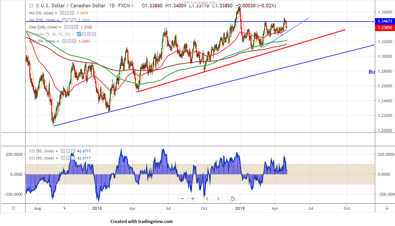The height and width of the screenshot is (226, 395).
Task: Remove the MA (10, close) indicator
Action: (72, 13)
